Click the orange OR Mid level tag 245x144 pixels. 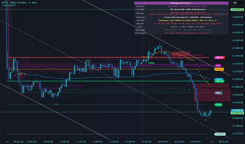coord(219,69)
